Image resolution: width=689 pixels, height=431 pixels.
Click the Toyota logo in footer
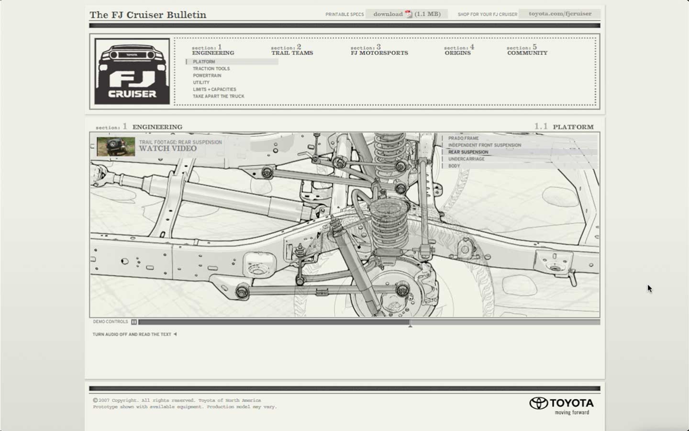tap(561, 405)
